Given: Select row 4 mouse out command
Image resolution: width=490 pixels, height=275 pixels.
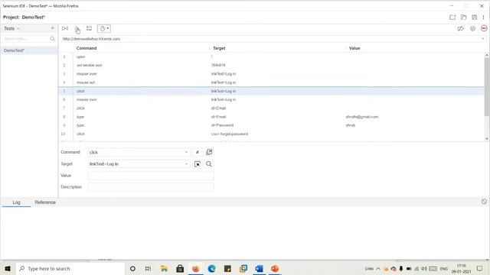Looking at the screenshot, I should 271,82.
